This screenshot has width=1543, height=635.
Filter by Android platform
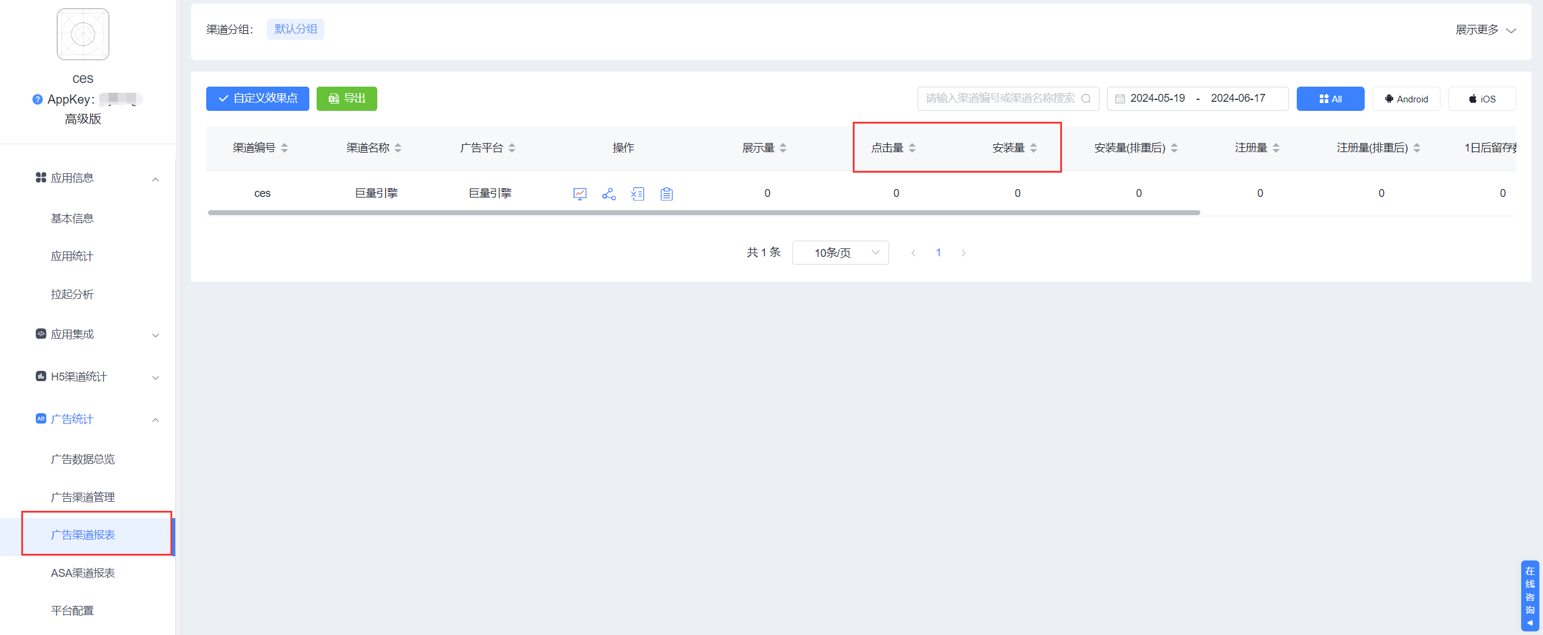1407,99
